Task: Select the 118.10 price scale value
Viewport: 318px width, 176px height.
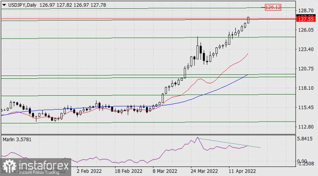Action: click(x=306, y=88)
